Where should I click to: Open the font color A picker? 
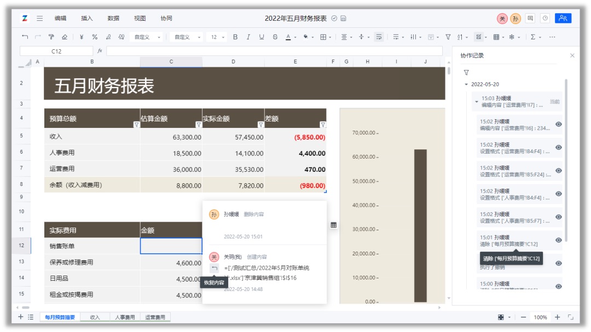[x=288, y=37]
